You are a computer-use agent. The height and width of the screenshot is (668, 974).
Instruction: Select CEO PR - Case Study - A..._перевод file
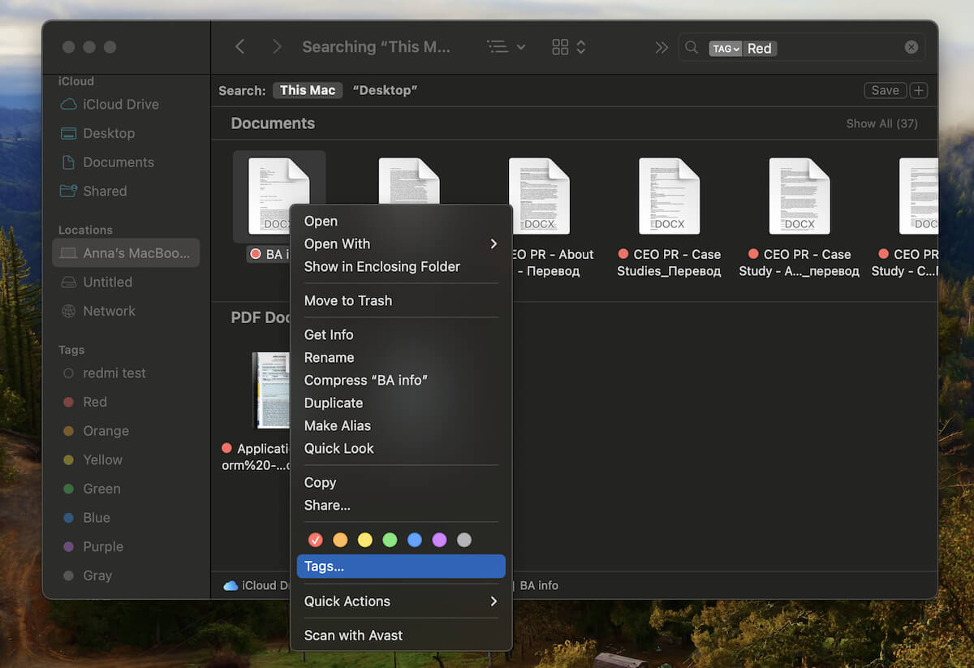tap(799, 219)
